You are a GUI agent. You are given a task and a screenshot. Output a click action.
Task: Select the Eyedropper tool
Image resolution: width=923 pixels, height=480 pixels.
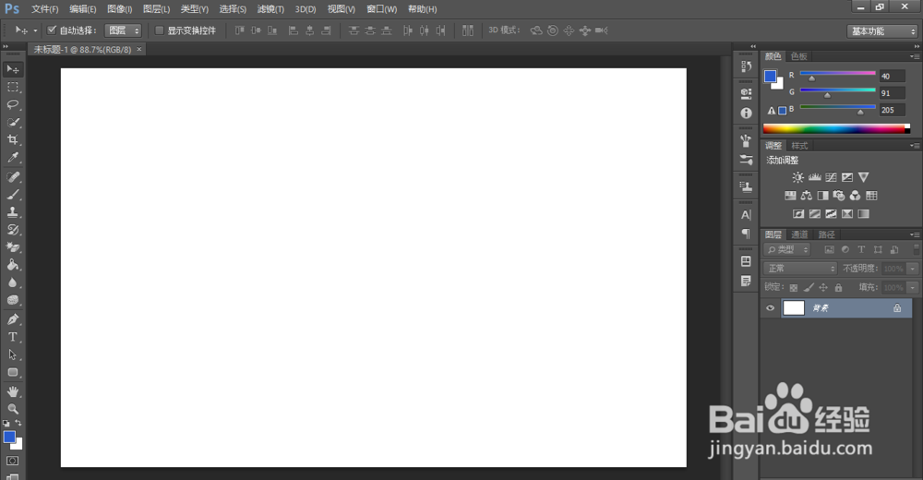(x=12, y=158)
